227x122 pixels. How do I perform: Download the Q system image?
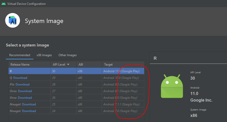pos(20,78)
